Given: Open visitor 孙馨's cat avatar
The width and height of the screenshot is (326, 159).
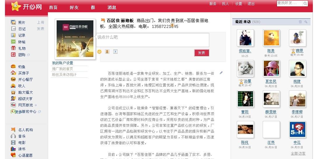Looking at the screenshot, I should click(245, 69).
